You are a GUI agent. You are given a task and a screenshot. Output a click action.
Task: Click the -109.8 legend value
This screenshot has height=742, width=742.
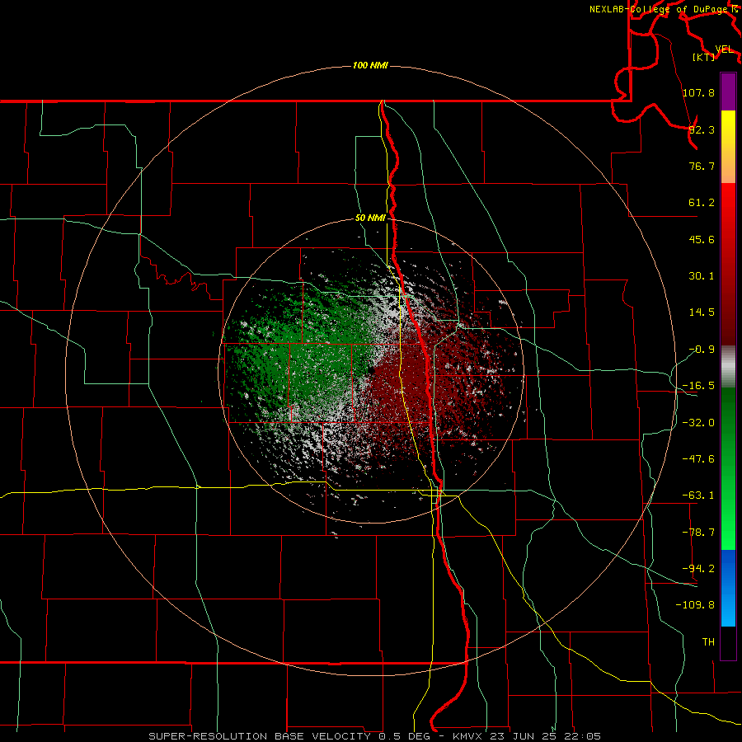click(695, 605)
